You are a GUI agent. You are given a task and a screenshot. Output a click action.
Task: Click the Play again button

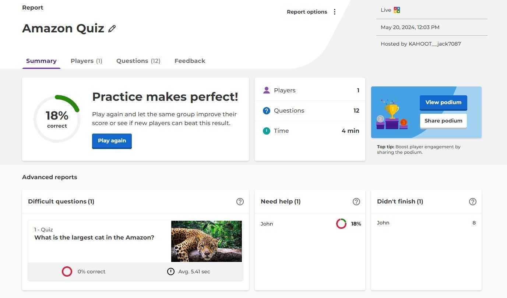pyautogui.click(x=112, y=141)
